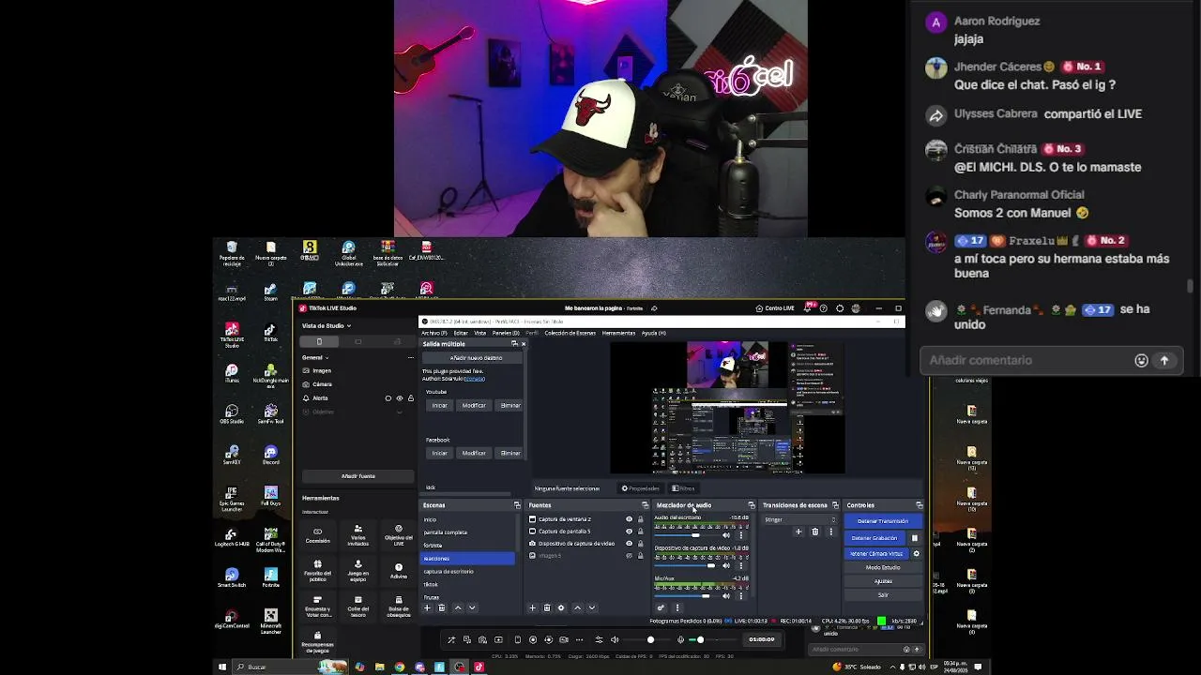Open TikTok LIVE Studio settings gear

coord(840,308)
